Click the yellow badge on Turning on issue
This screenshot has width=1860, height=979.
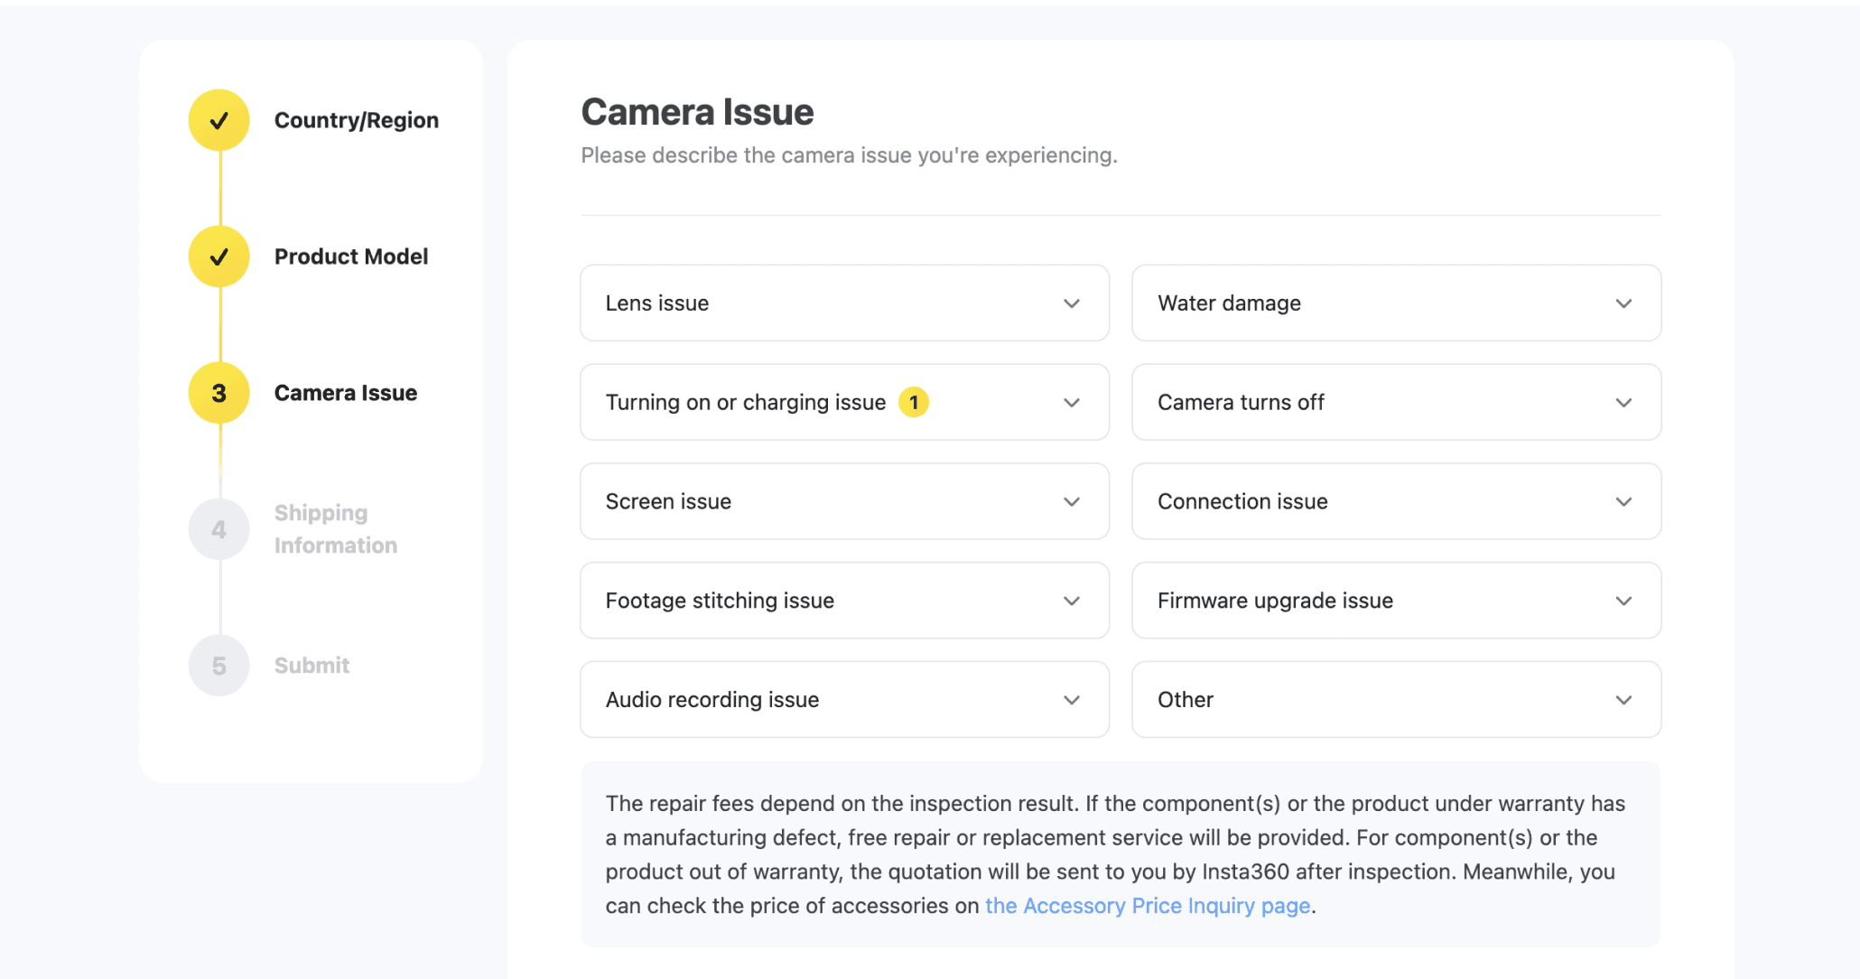coord(914,402)
